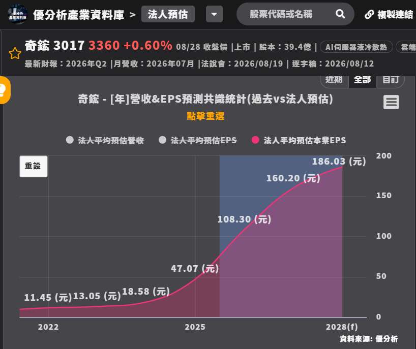Click the 2025 axis label

click(195, 327)
